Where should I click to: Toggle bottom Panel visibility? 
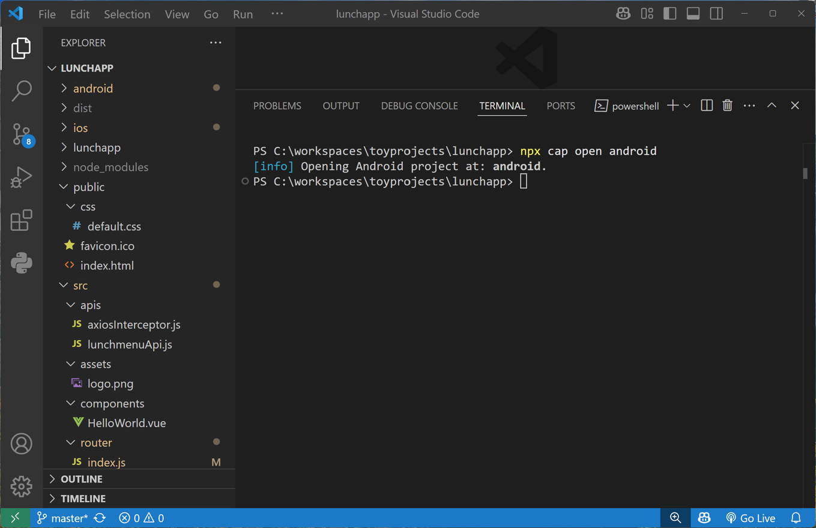693,14
